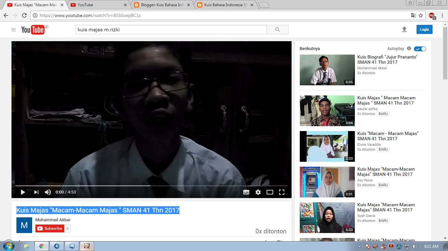The height and width of the screenshot is (251, 448).
Task: Open the Kuis Majas video by naufal adifta
Action: [x=386, y=100]
